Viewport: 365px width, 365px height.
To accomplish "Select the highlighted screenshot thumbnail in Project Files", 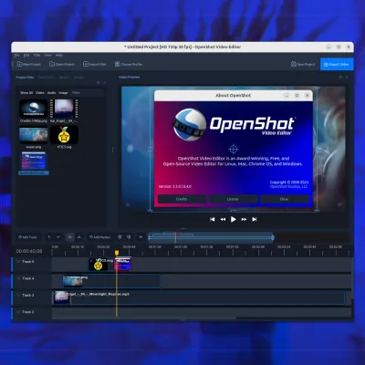I will (x=34, y=161).
